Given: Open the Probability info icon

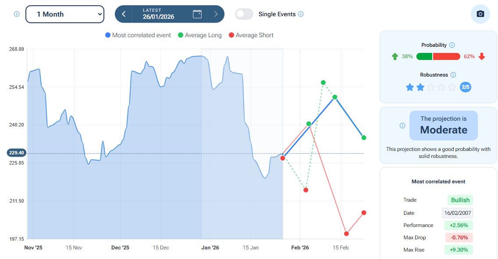Looking at the screenshot, I should [x=452, y=45].
